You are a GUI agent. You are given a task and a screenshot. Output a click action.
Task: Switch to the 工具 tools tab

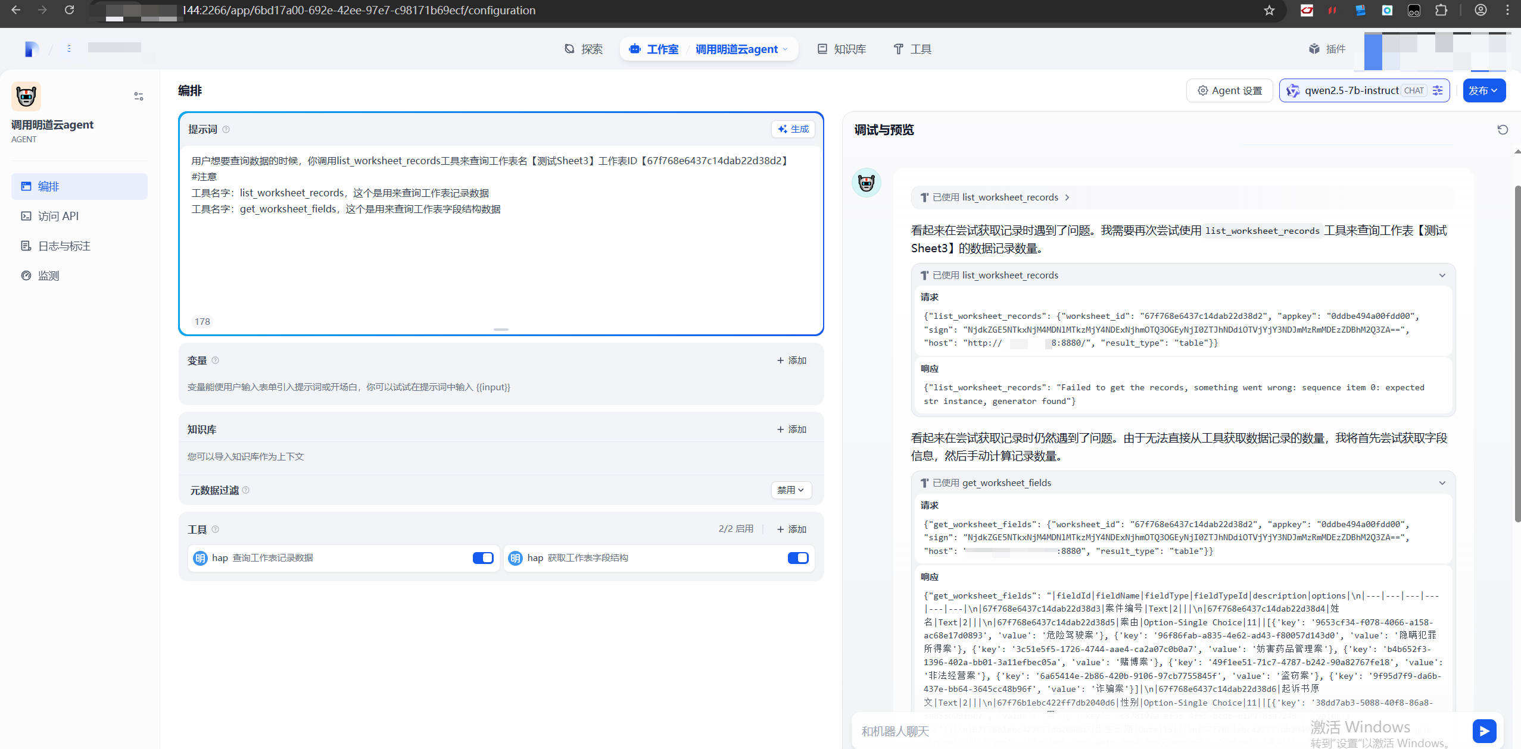coord(911,49)
